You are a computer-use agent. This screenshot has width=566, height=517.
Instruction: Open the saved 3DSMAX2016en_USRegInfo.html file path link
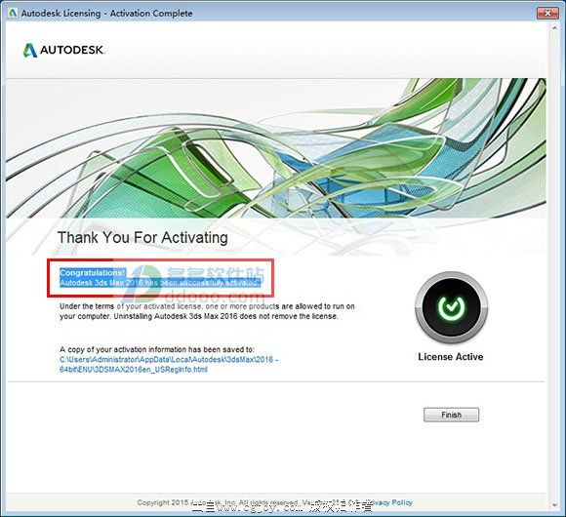(x=169, y=365)
